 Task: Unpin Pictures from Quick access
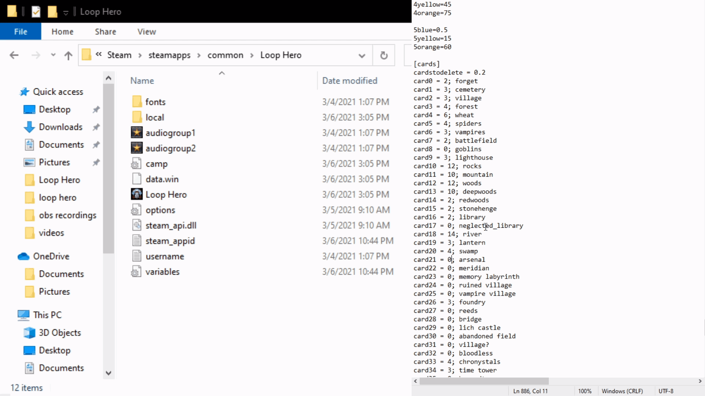(96, 162)
